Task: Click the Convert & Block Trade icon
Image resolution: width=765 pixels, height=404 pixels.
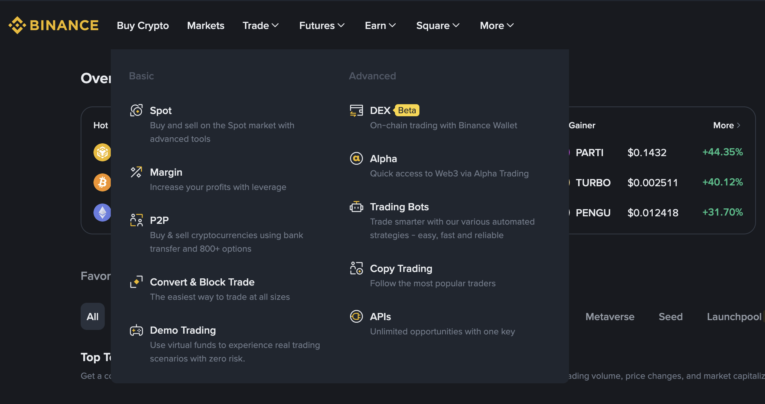Action: tap(136, 282)
